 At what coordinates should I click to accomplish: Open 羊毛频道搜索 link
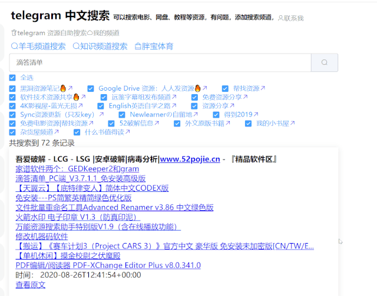tap(38, 46)
